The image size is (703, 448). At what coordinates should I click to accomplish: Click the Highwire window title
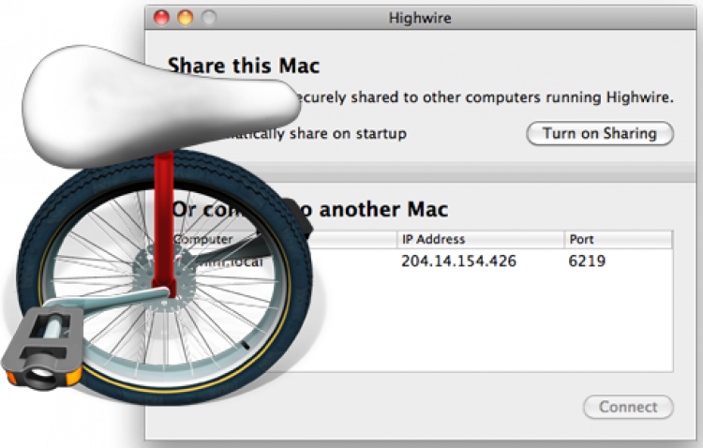(420, 18)
